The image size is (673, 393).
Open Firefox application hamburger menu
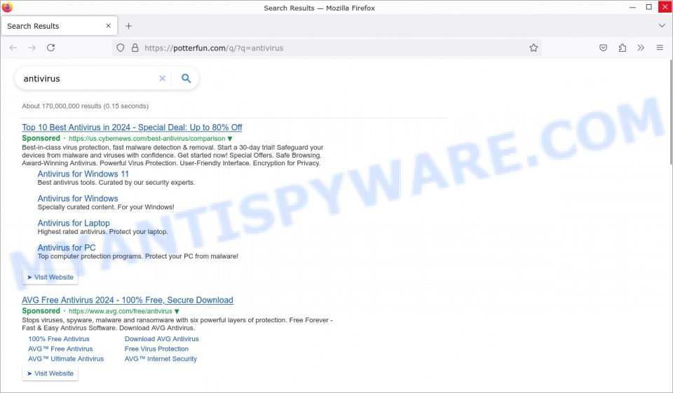660,48
